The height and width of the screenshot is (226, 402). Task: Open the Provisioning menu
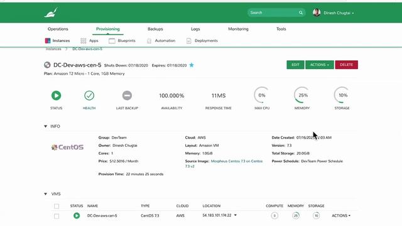coord(107,29)
